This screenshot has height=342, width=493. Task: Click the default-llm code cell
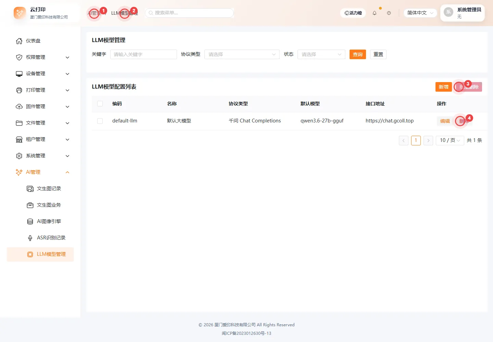point(125,121)
